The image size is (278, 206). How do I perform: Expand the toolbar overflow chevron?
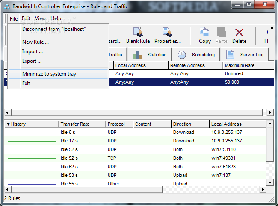click(272, 28)
